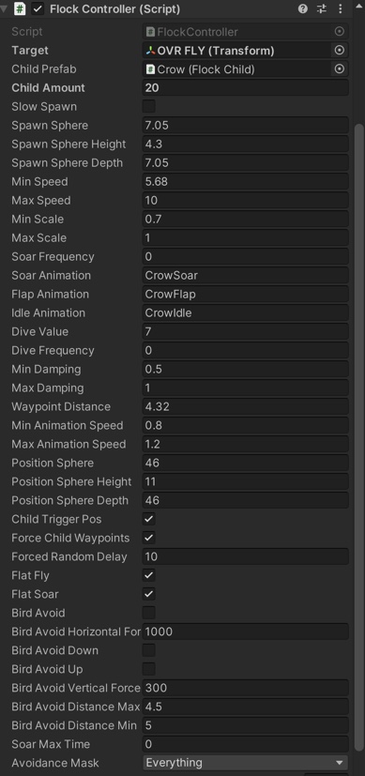The width and height of the screenshot is (365, 776).
Task: Click Crow prefab icon in Child Prefab
Action: point(150,69)
